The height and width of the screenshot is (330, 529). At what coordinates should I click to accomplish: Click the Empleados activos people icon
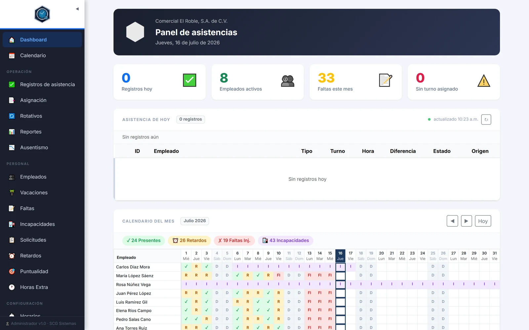pos(288,81)
